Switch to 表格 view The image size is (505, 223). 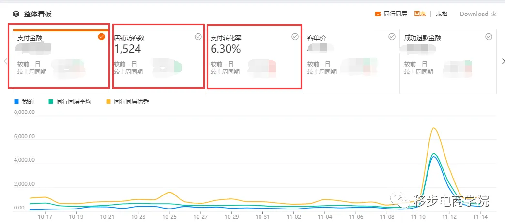442,14
